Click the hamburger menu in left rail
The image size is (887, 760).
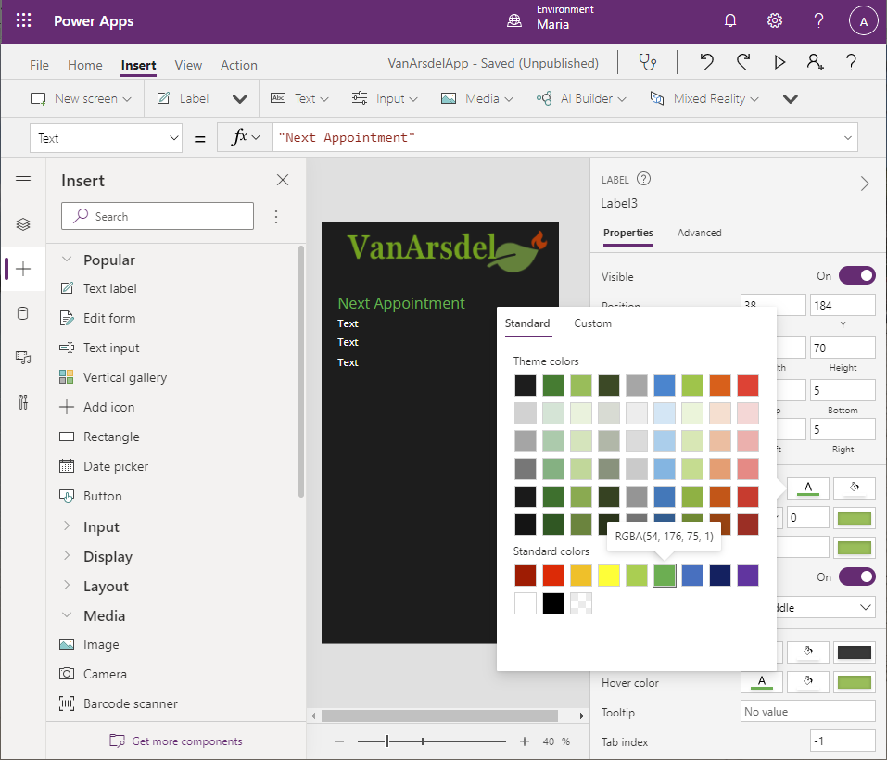point(23,181)
